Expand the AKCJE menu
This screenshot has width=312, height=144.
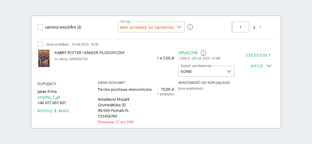pyautogui.click(x=257, y=66)
